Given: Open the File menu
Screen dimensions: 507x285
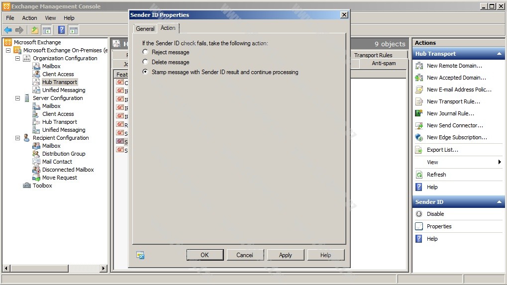Looking at the screenshot, I should [10, 18].
